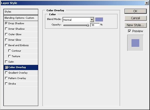
Task: Open the Blending Options: Custom section
Action: coord(21,18)
